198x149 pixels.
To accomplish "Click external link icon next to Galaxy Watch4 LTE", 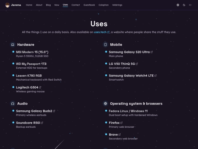I will pyautogui.click(x=155, y=76).
